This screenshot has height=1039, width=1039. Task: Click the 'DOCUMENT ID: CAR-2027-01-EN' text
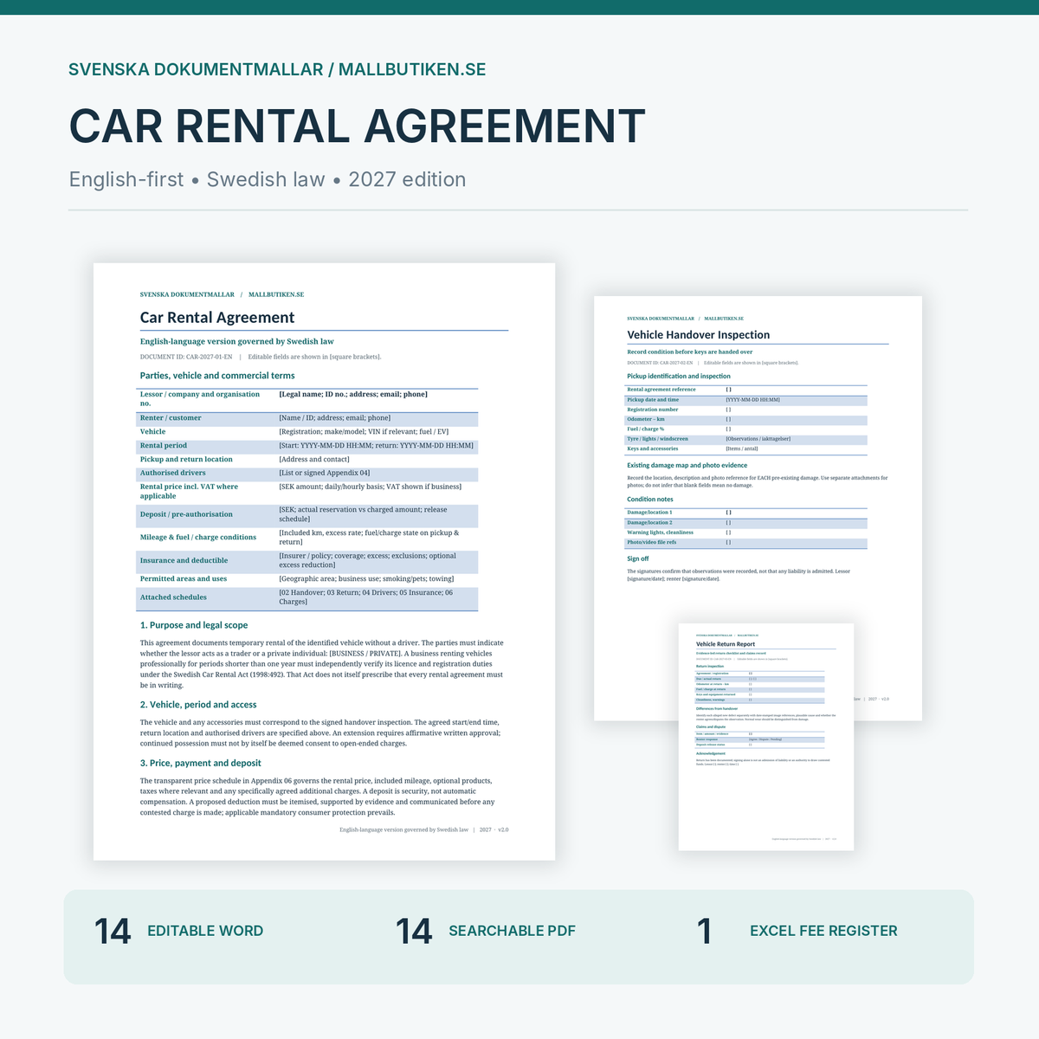186,357
